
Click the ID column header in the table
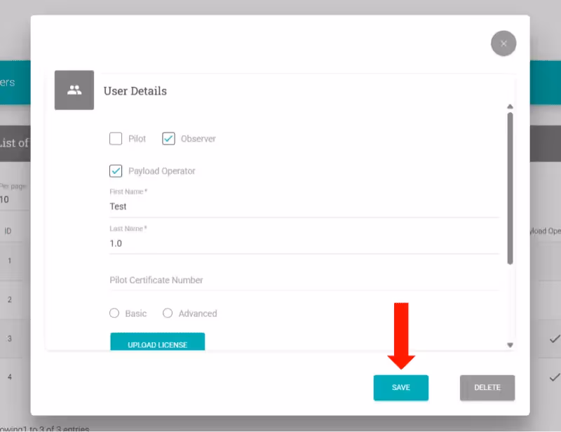(8, 231)
